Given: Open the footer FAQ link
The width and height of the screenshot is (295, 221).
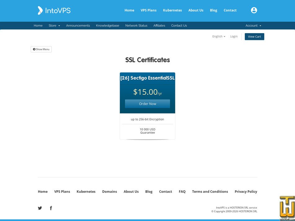Looking at the screenshot, I should [x=182, y=192].
